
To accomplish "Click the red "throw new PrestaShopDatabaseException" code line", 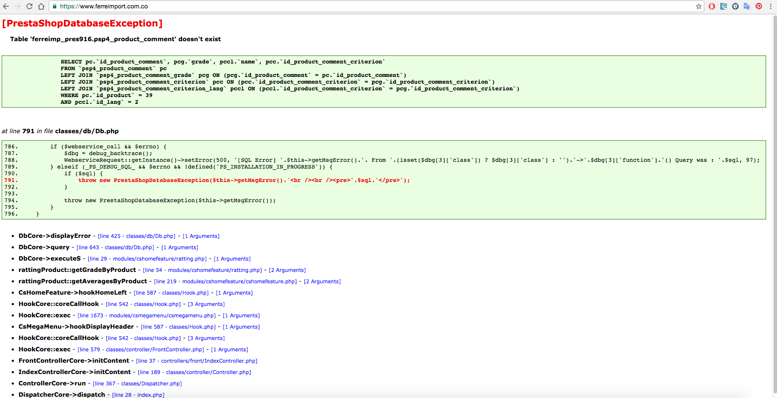I will click(244, 180).
